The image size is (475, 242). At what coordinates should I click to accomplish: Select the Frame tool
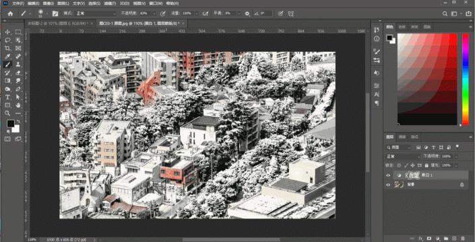(18, 48)
